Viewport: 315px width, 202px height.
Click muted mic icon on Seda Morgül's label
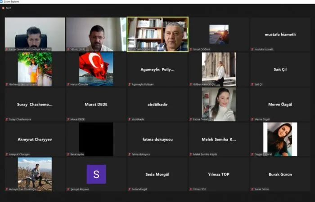[130, 189]
